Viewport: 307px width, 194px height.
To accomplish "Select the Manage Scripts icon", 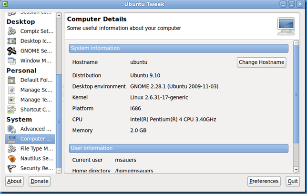I will pyautogui.click(x=12, y=90).
